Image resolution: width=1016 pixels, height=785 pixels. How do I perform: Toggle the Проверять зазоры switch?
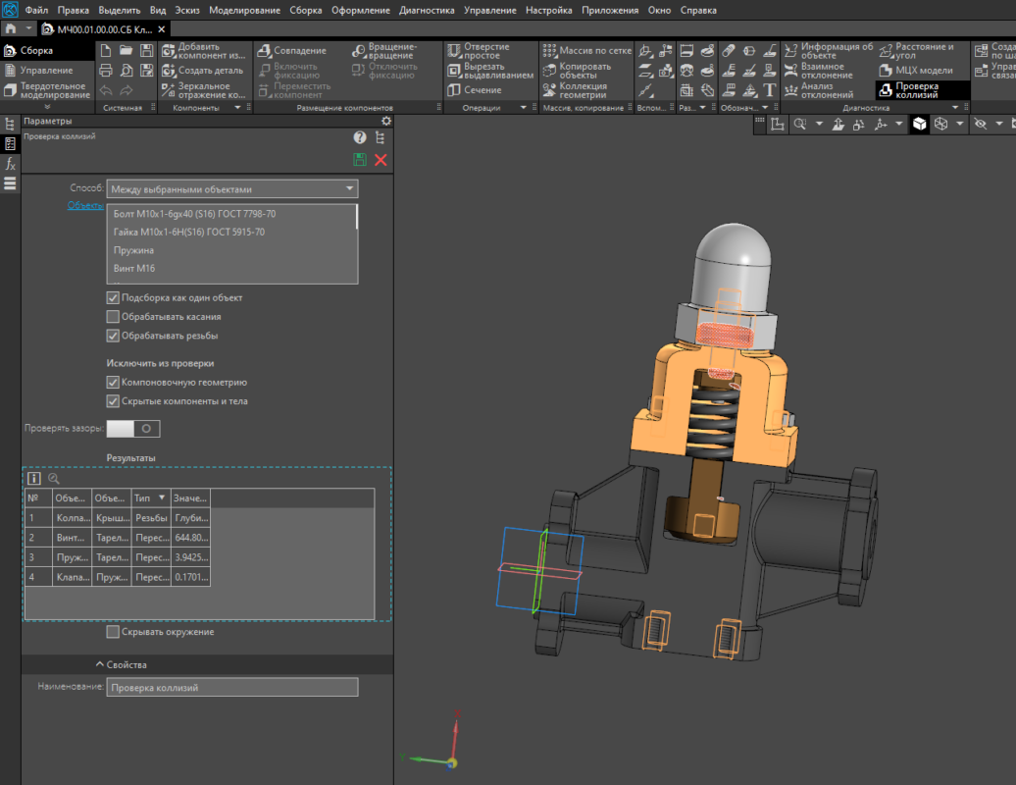tap(132, 429)
